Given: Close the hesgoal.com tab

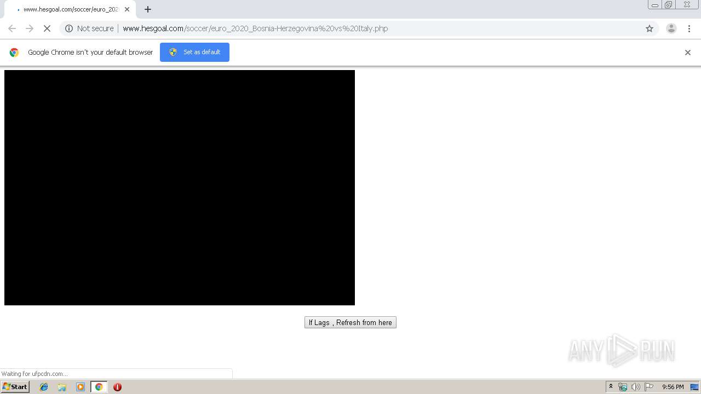Looking at the screenshot, I should 127,9.
